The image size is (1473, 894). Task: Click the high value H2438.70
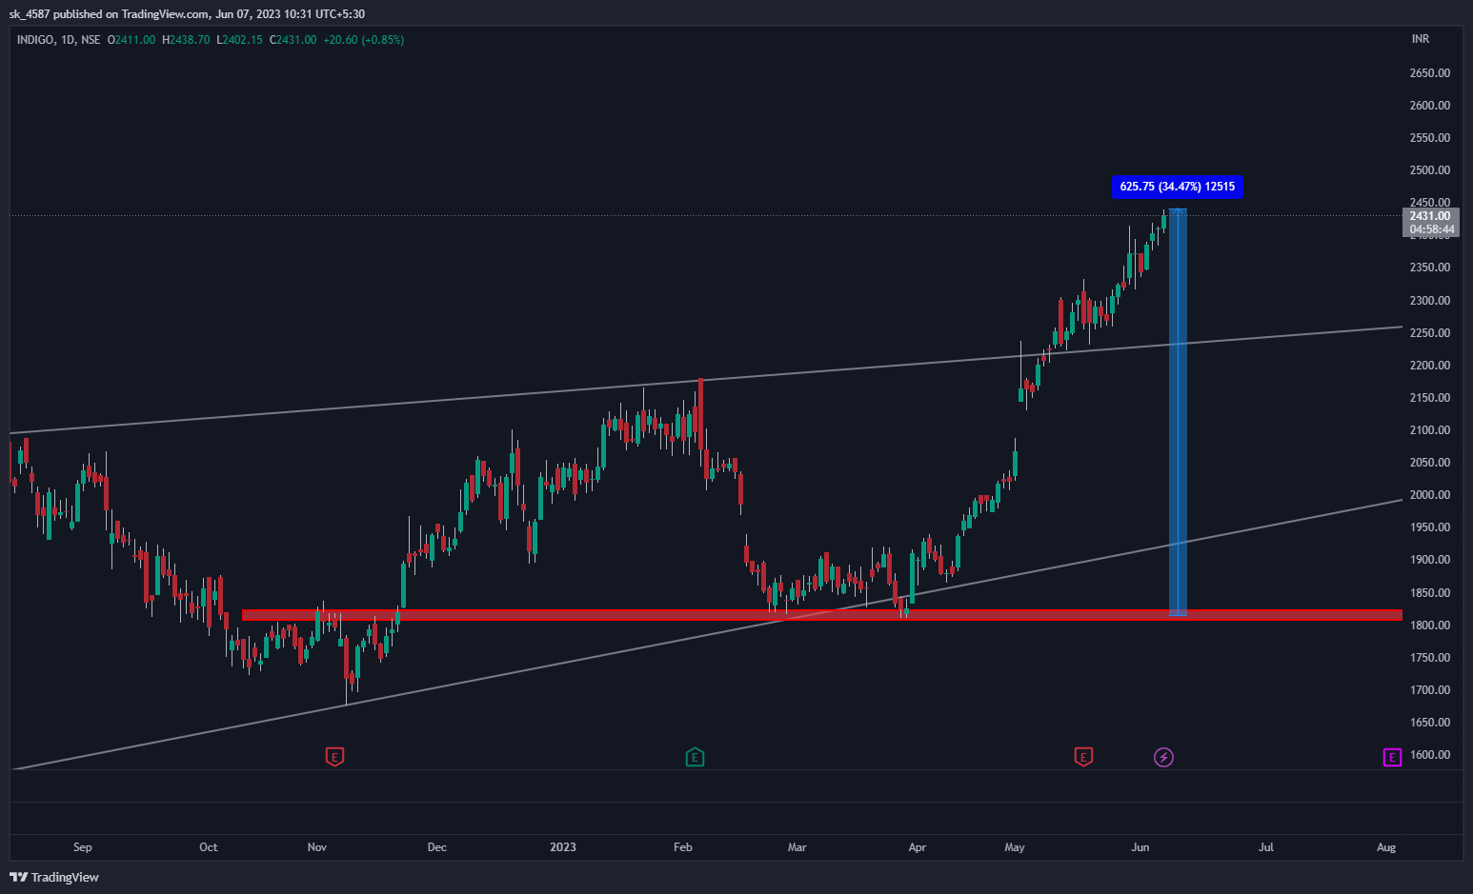click(186, 40)
